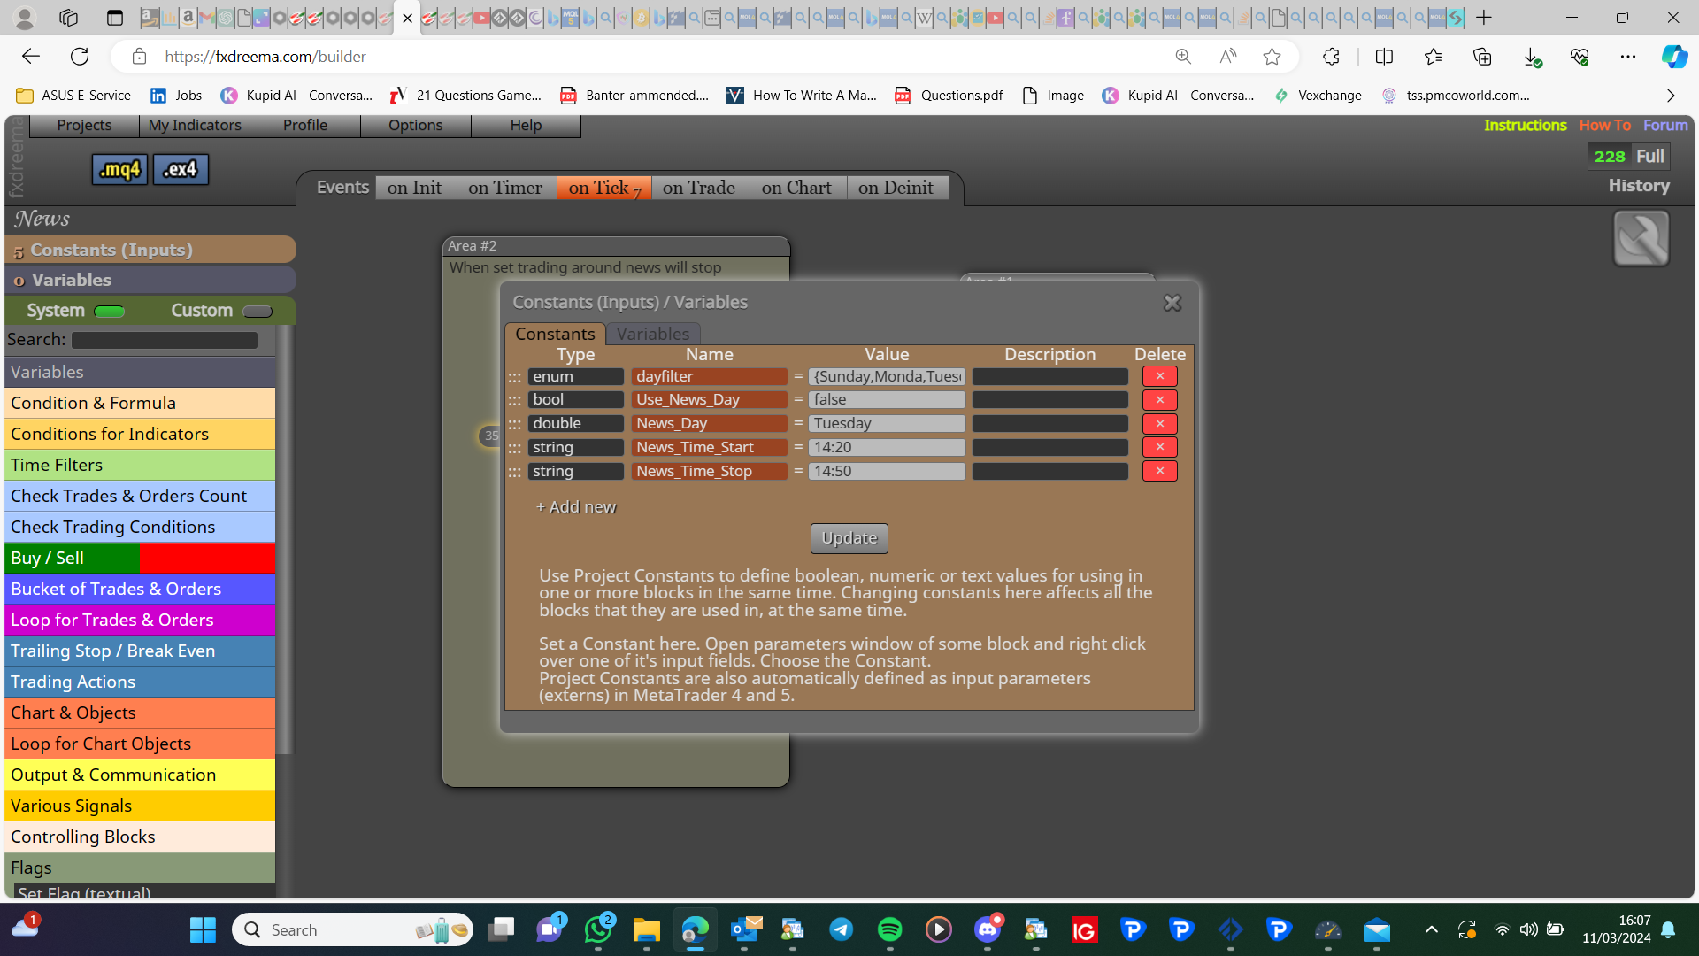
Task: Delete the Use_News_Day constant row
Action: (1159, 400)
